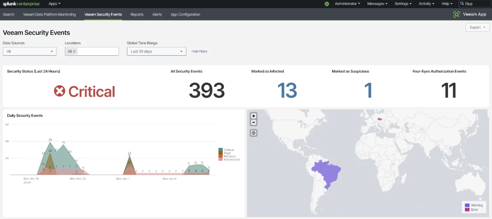The image size is (492, 219).
Task: Click the Mon Apr 8 axis label
Action: (x=170, y=178)
